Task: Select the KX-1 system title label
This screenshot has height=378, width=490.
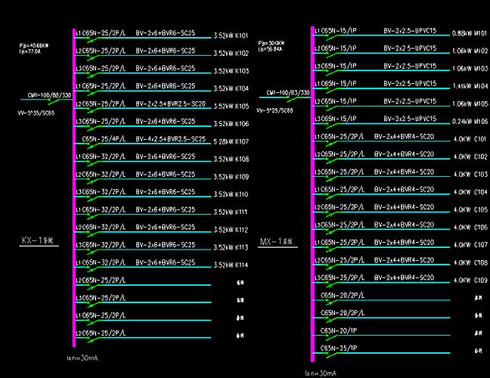Action: coord(36,240)
